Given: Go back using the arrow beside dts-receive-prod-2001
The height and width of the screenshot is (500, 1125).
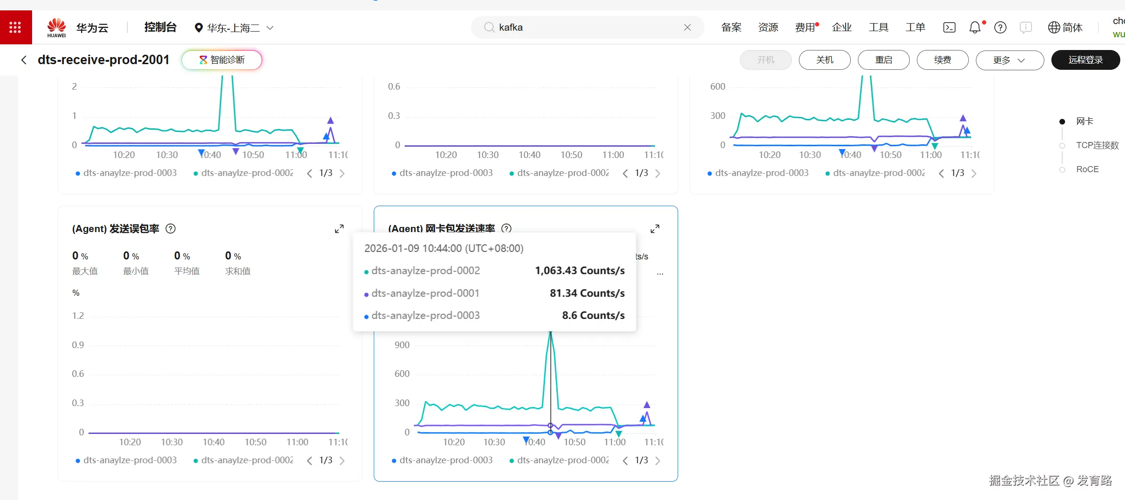Looking at the screenshot, I should pos(24,60).
